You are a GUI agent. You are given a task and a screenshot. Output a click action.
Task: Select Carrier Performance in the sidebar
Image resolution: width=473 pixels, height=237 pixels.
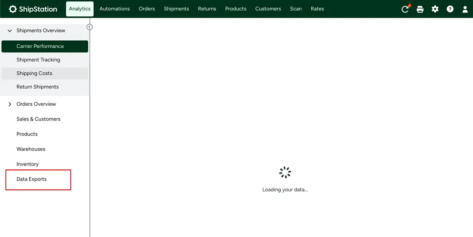[x=45, y=46]
